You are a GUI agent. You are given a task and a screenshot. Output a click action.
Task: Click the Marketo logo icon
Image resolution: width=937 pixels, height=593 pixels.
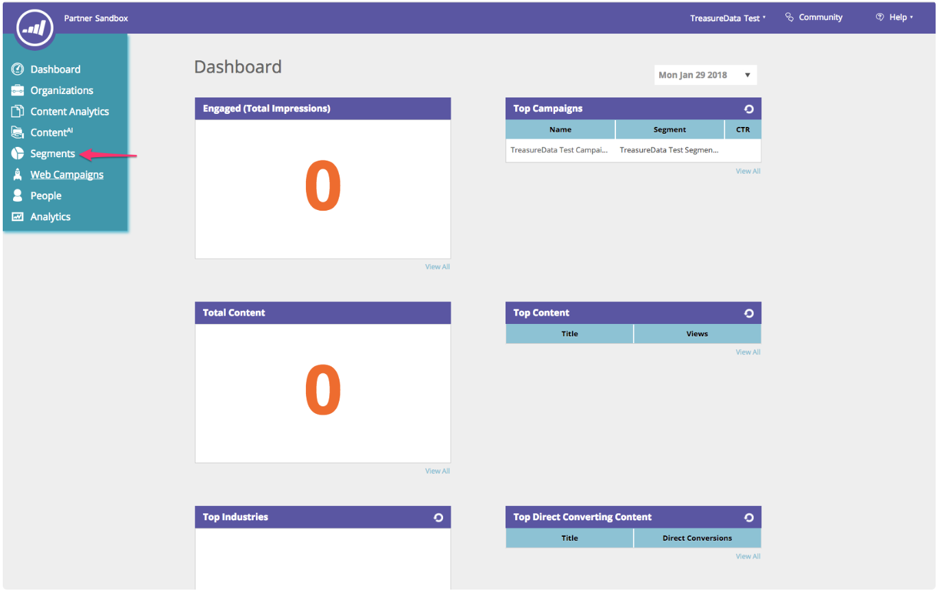click(34, 29)
